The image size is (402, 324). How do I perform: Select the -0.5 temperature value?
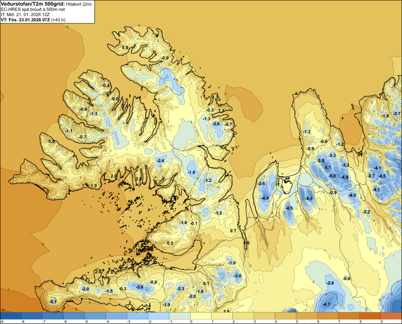[x=115, y=99]
